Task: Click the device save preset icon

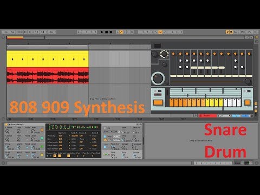Action: click(x=141, y=125)
